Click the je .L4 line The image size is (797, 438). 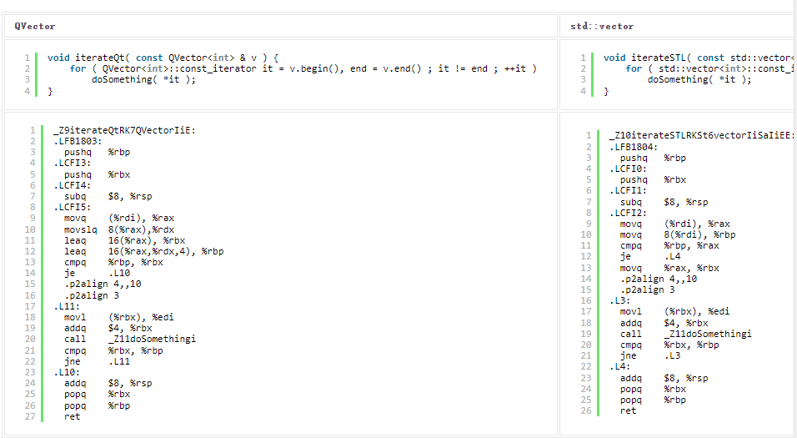click(650, 256)
